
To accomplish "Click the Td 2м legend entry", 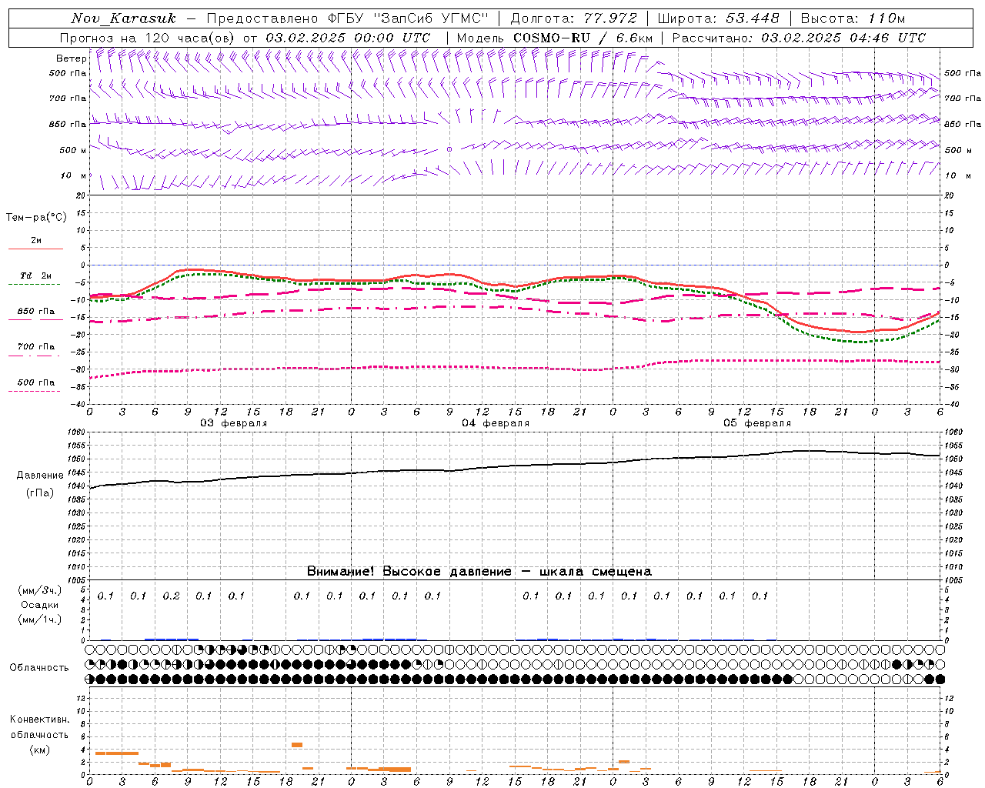I will click(35, 275).
